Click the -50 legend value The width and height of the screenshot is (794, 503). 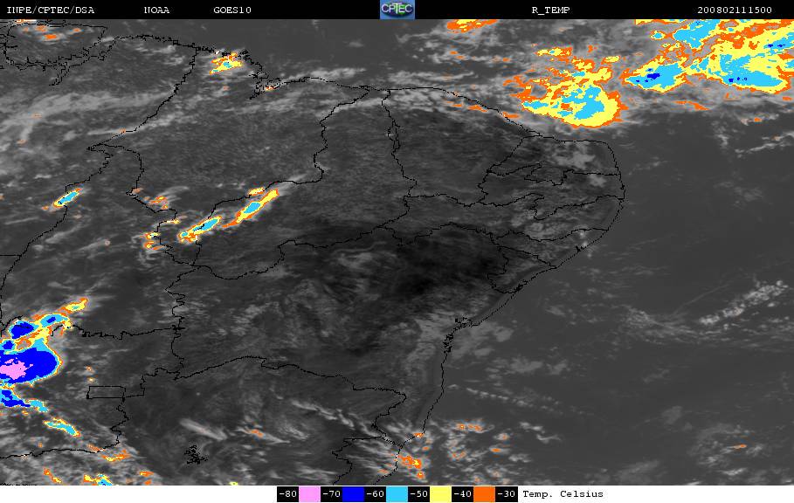[x=418, y=494]
